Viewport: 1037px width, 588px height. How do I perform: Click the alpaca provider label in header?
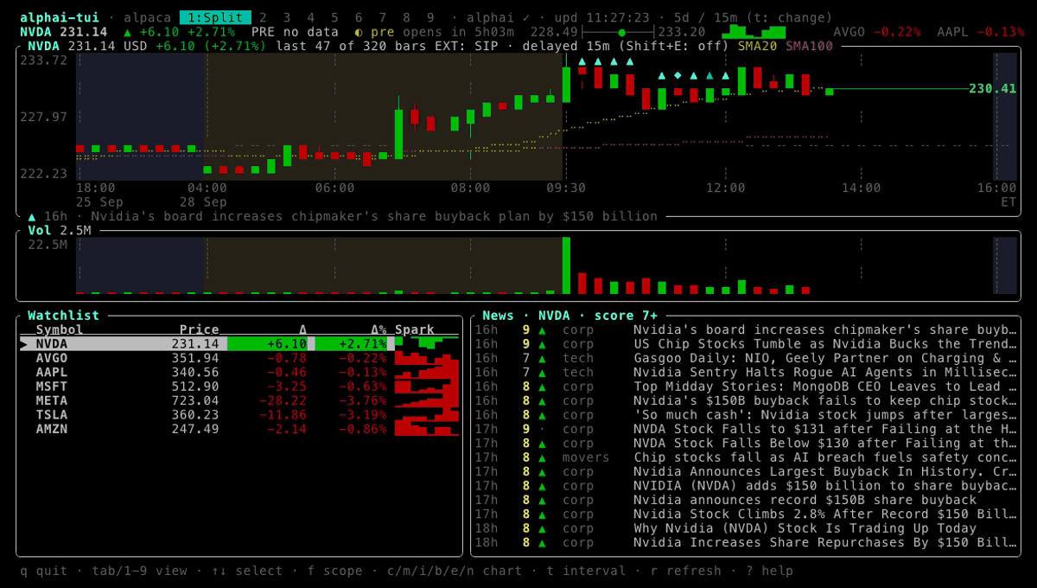pos(148,17)
